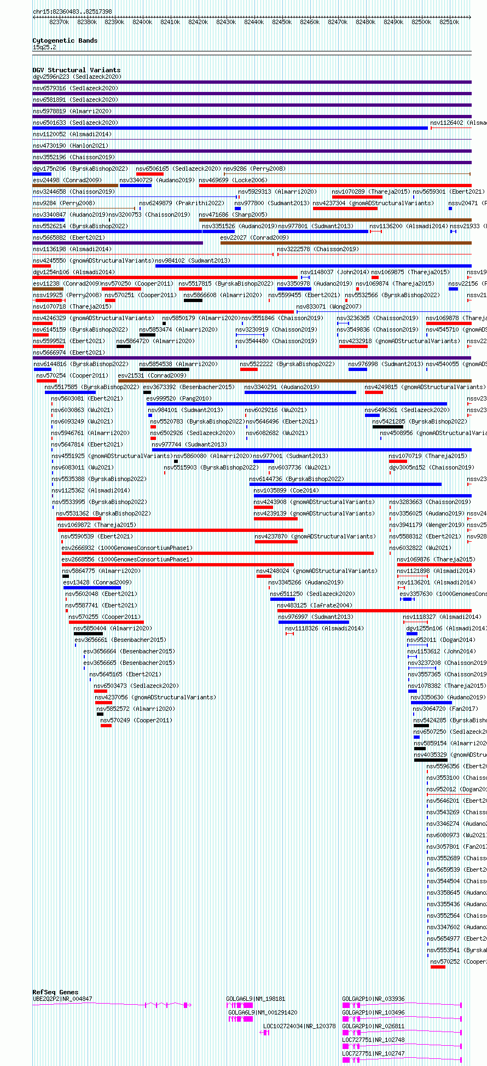
Task: Click nsv570249 (Cooper2011) label
Action: (x=136, y=720)
